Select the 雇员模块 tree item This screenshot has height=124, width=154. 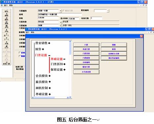pyautogui.click(x=41, y=82)
